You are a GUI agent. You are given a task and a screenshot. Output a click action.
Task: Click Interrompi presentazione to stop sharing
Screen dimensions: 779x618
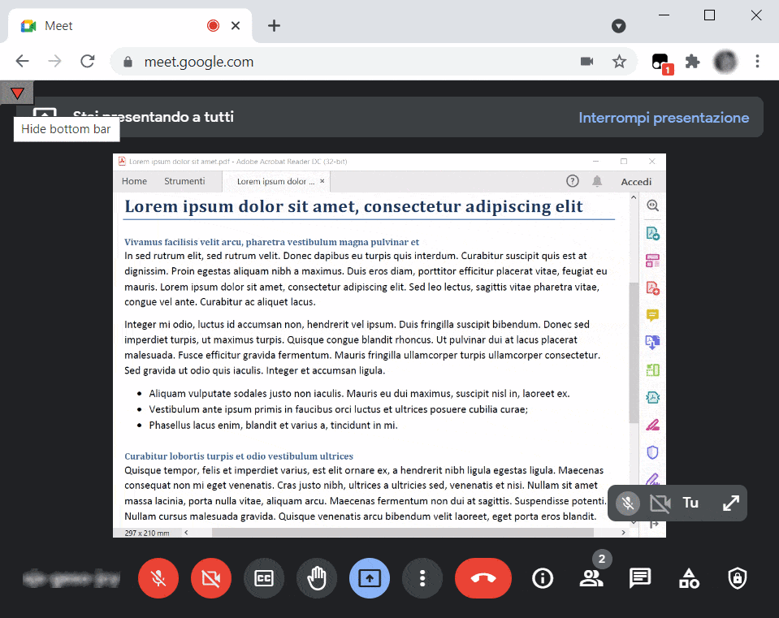pos(664,117)
